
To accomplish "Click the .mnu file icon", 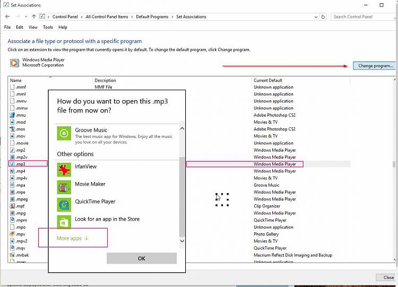I will click(x=12, y=115).
